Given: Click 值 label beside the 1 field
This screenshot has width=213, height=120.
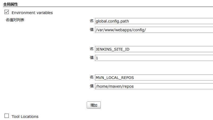Looking at the screenshot, I should [x=92, y=57].
